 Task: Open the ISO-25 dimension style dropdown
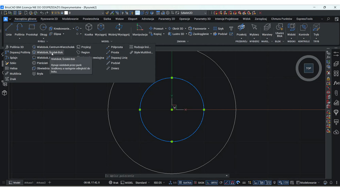(x=159, y=183)
